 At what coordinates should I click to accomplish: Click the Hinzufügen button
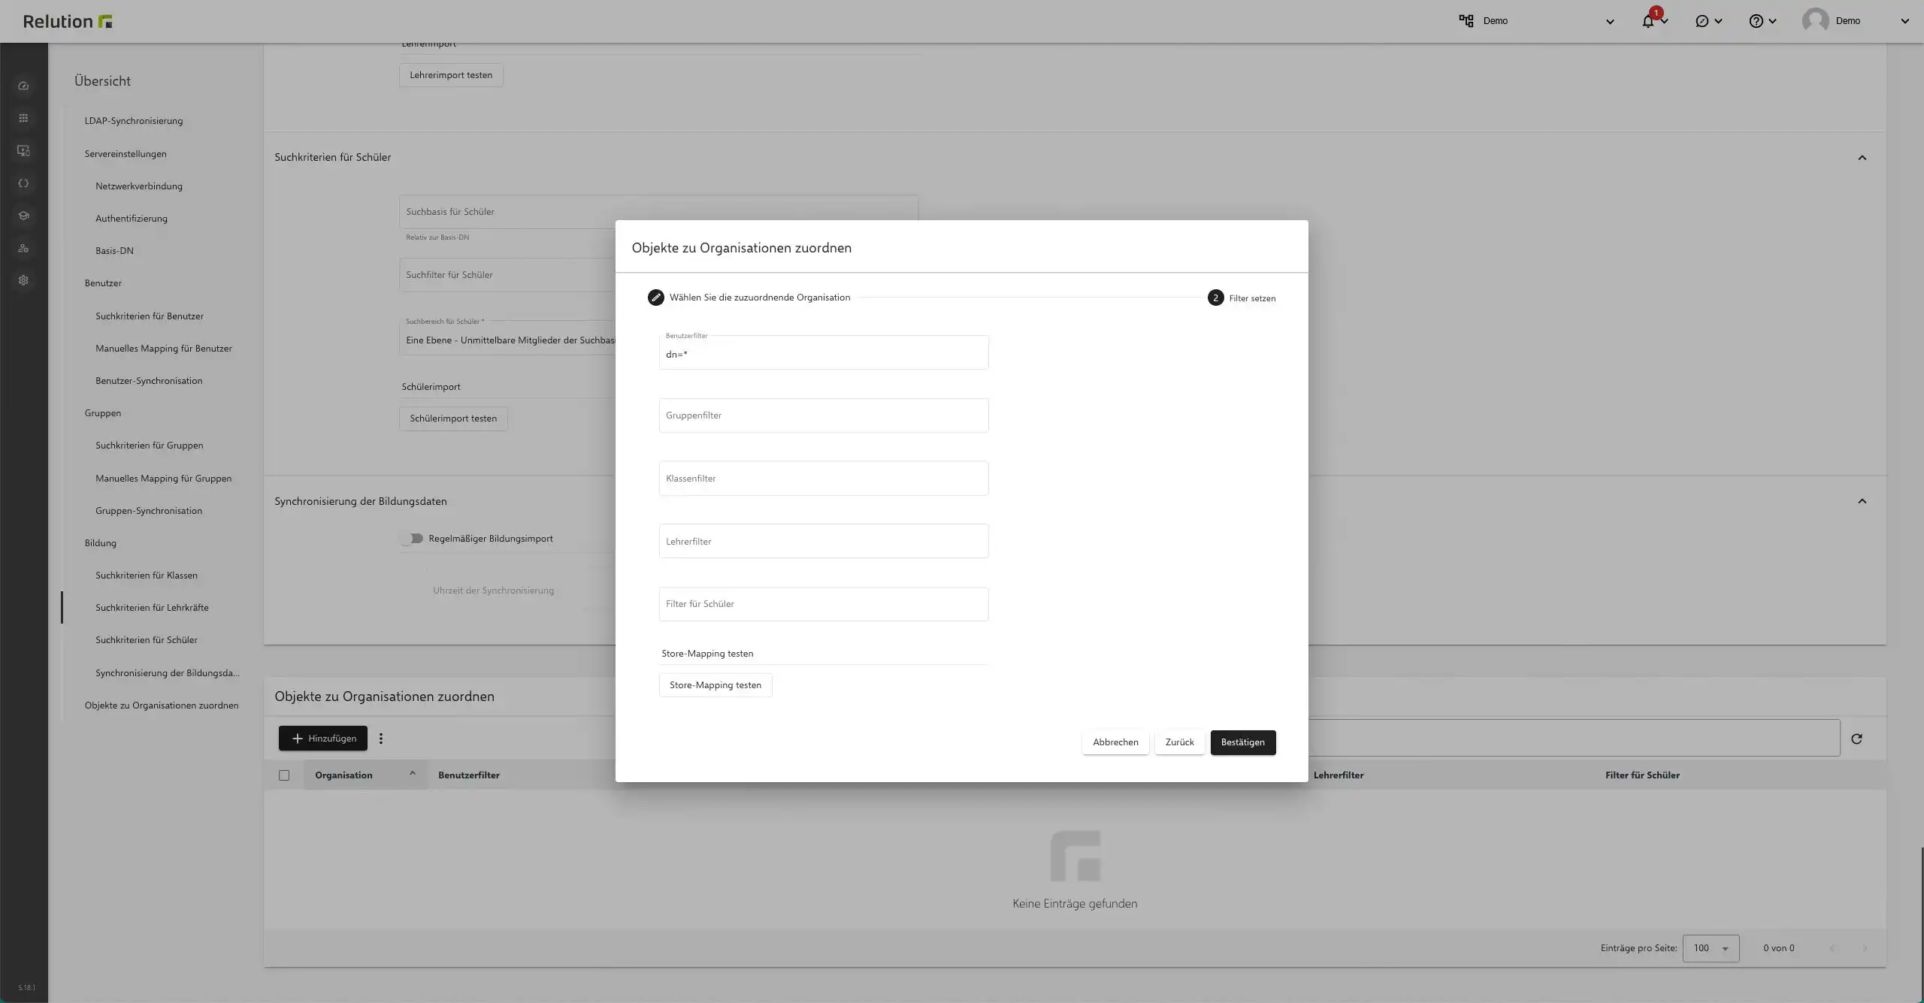(x=323, y=739)
